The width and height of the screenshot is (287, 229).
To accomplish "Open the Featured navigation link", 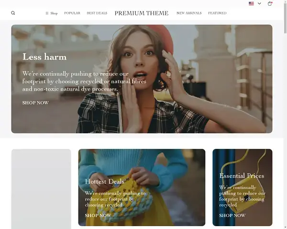I will [217, 13].
